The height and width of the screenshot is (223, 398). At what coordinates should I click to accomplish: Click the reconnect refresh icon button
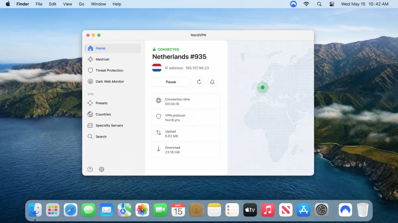click(199, 82)
